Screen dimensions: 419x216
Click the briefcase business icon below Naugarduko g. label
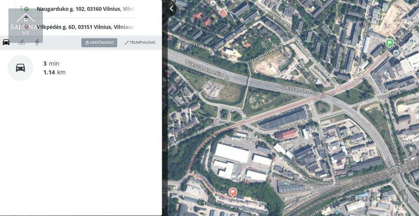click(396, 53)
